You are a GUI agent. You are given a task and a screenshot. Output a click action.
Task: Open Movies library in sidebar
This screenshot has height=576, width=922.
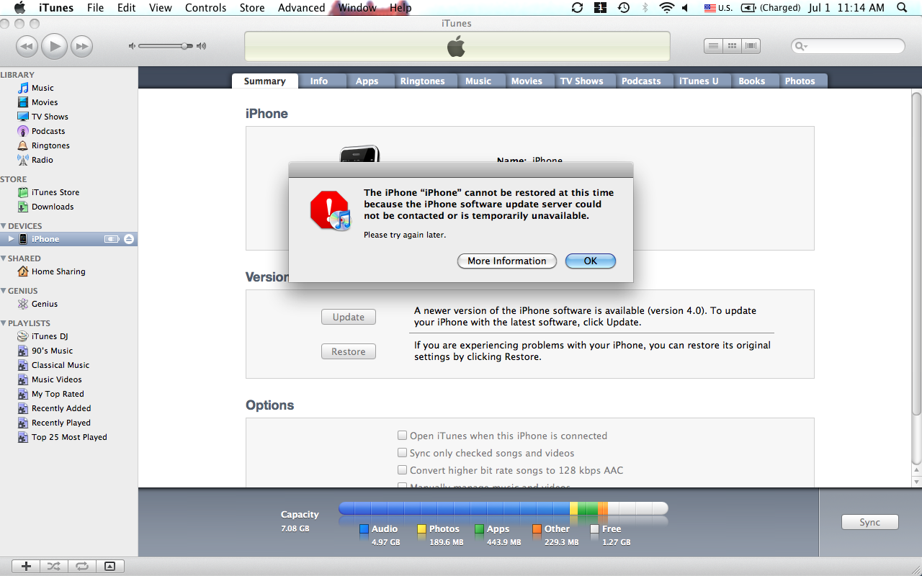click(x=44, y=102)
